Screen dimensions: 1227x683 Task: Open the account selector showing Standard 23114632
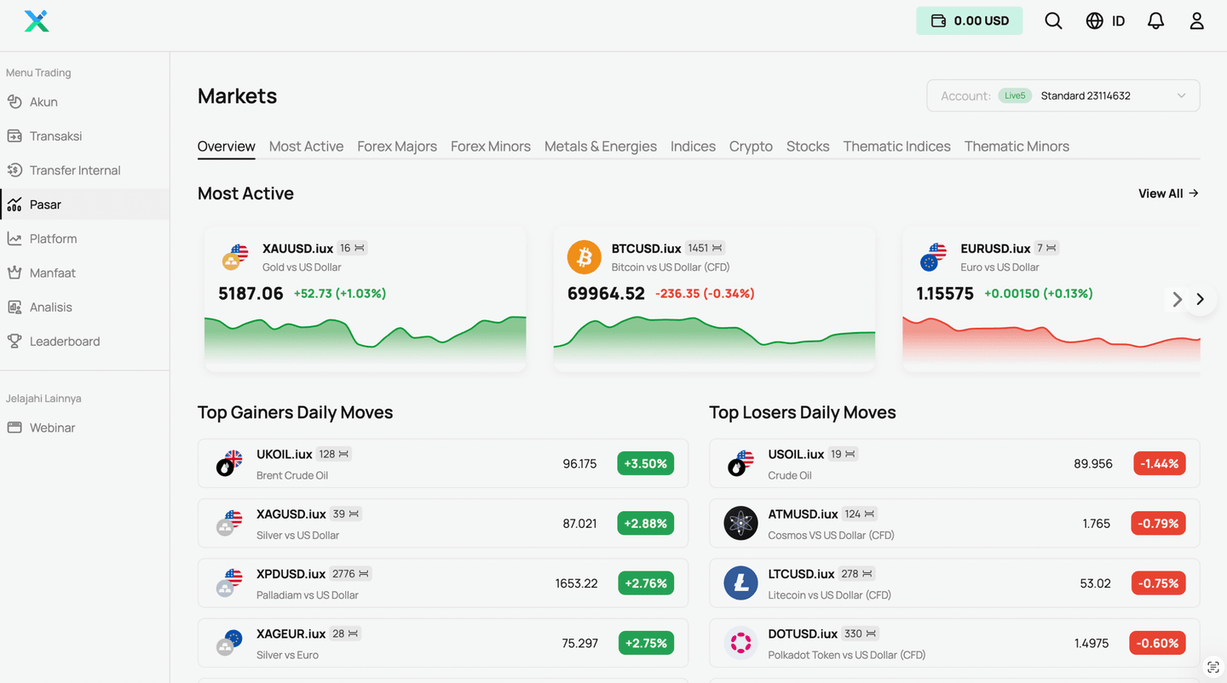[1063, 95]
